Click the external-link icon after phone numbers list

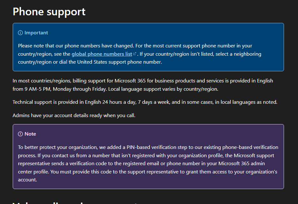[135, 54]
